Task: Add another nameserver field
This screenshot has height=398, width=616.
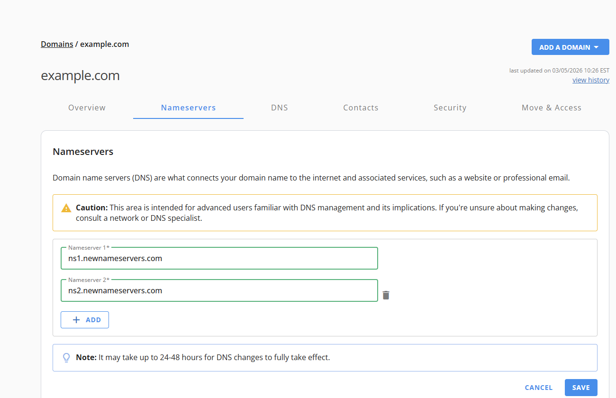Action: click(85, 320)
